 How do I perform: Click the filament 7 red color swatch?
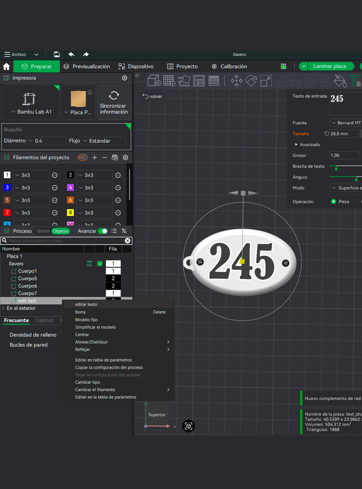[x=7, y=213]
